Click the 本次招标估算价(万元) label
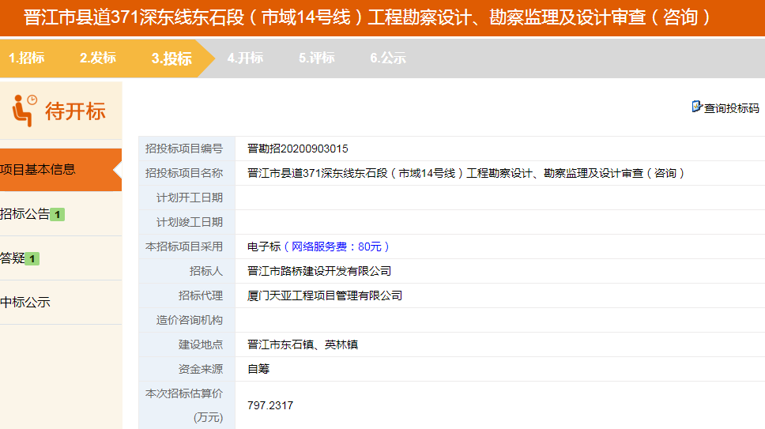The image size is (765, 429). [184, 405]
